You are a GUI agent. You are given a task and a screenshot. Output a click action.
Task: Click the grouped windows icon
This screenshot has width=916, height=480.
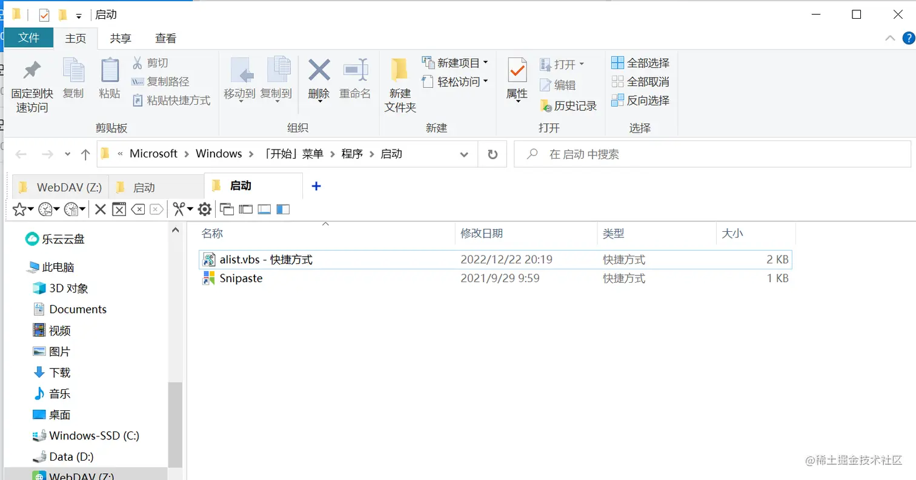[x=245, y=209]
